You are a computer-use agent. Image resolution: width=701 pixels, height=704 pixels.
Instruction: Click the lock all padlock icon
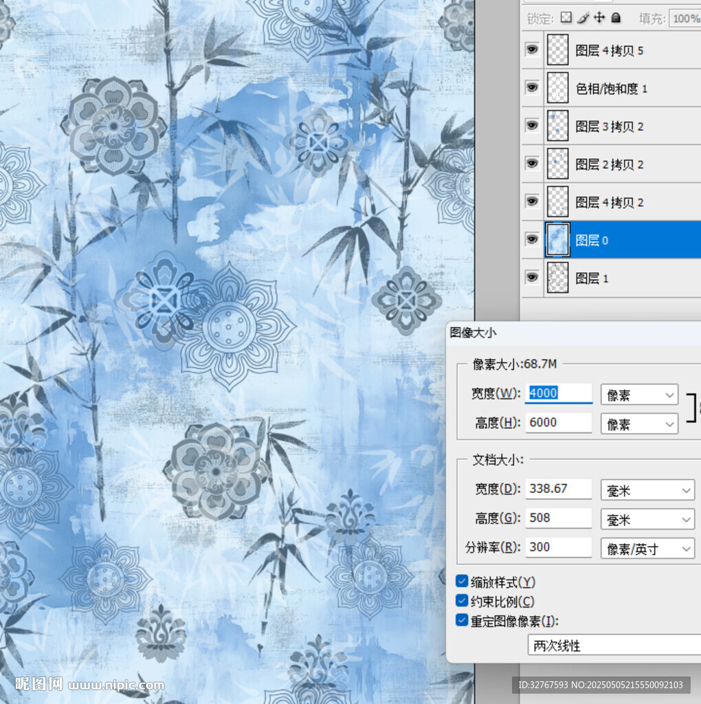pos(616,17)
